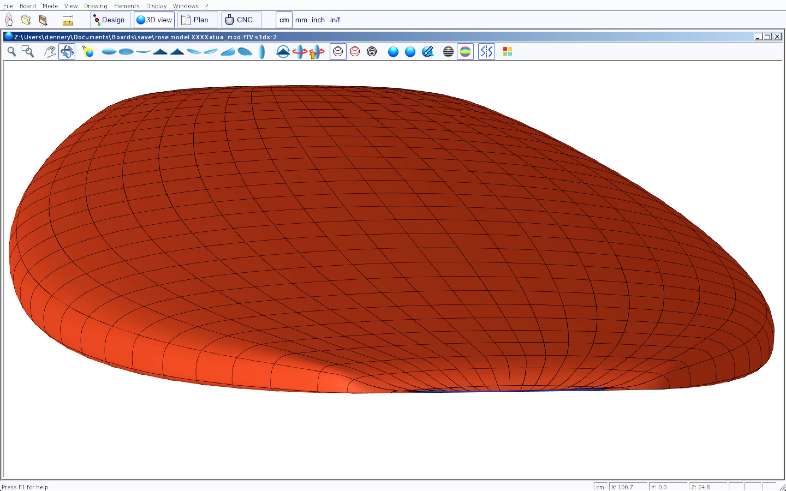This screenshot has height=491, width=786.
Task: Click the open board folder icon
Action: click(26, 20)
